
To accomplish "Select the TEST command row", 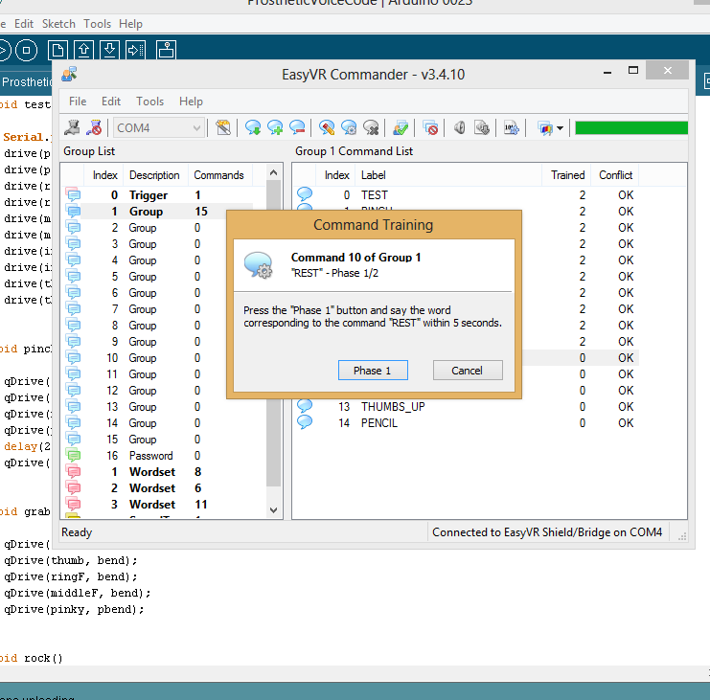I will 467,195.
